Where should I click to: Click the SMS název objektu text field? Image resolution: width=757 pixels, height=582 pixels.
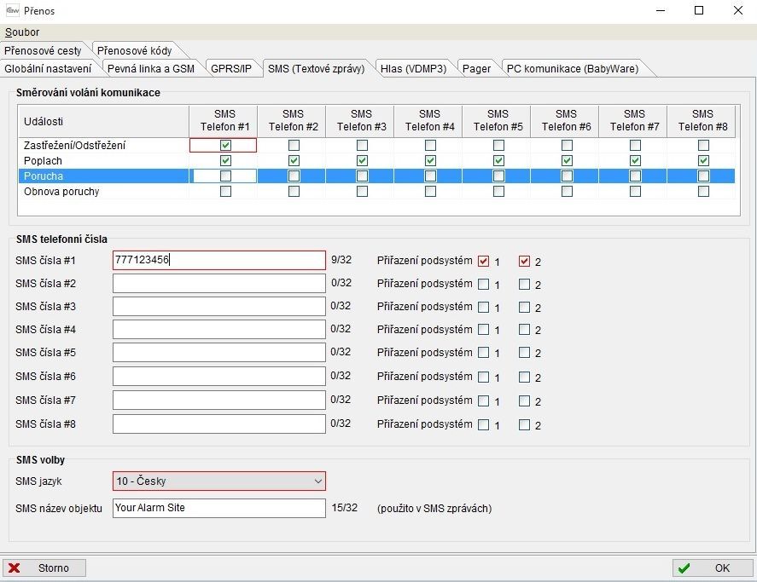click(218, 508)
